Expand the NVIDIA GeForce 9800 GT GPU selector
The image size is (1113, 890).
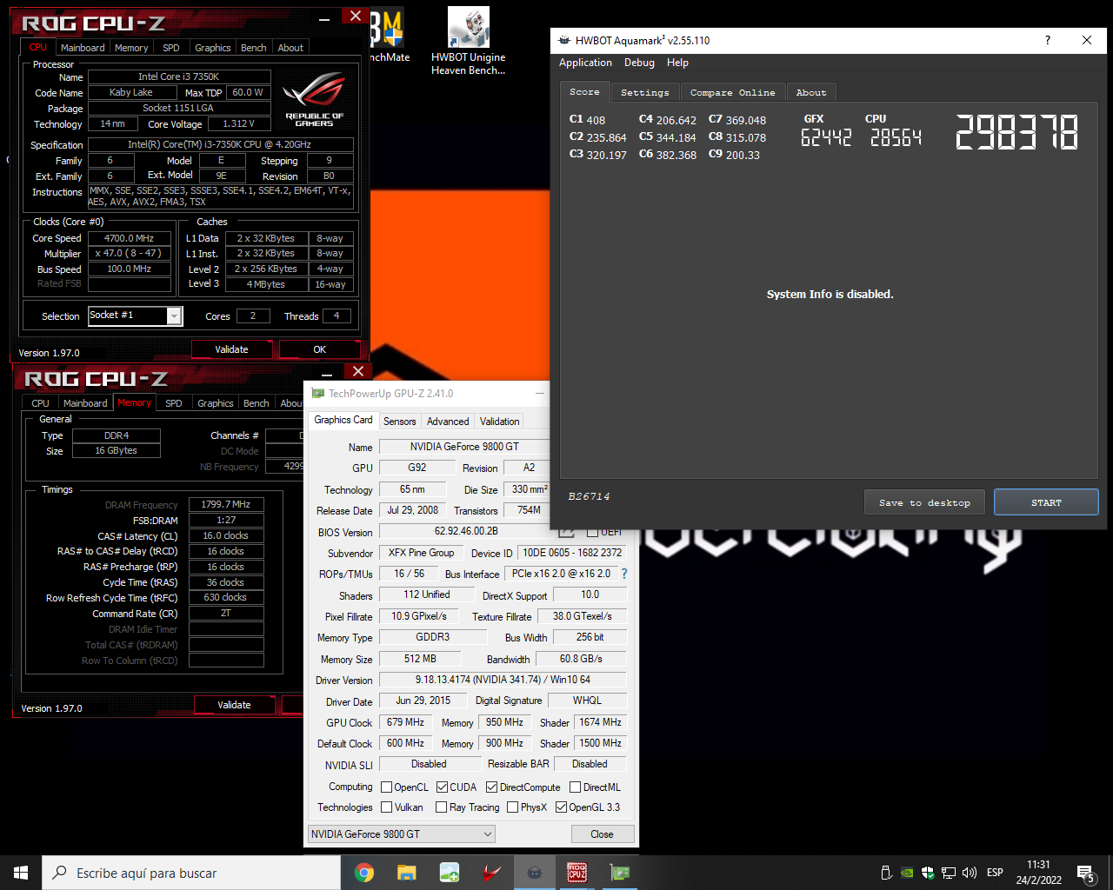tap(403, 834)
